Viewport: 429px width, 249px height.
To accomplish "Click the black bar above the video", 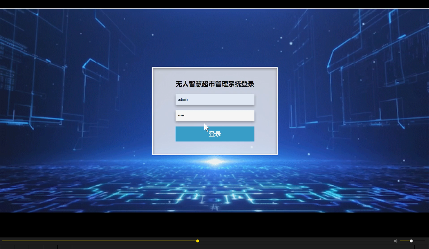I will tap(215, 4).
